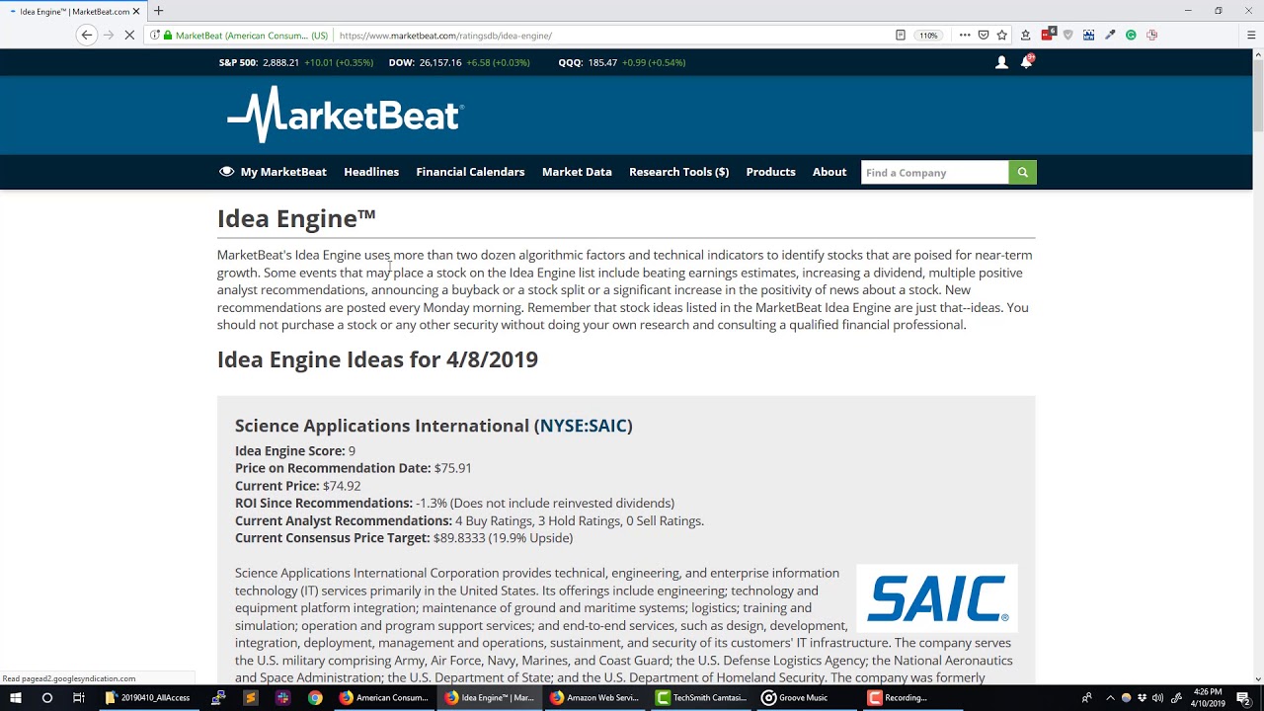Image resolution: width=1264 pixels, height=711 pixels.
Task: Bookmark this page with star icon
Action: (1002, 35)
